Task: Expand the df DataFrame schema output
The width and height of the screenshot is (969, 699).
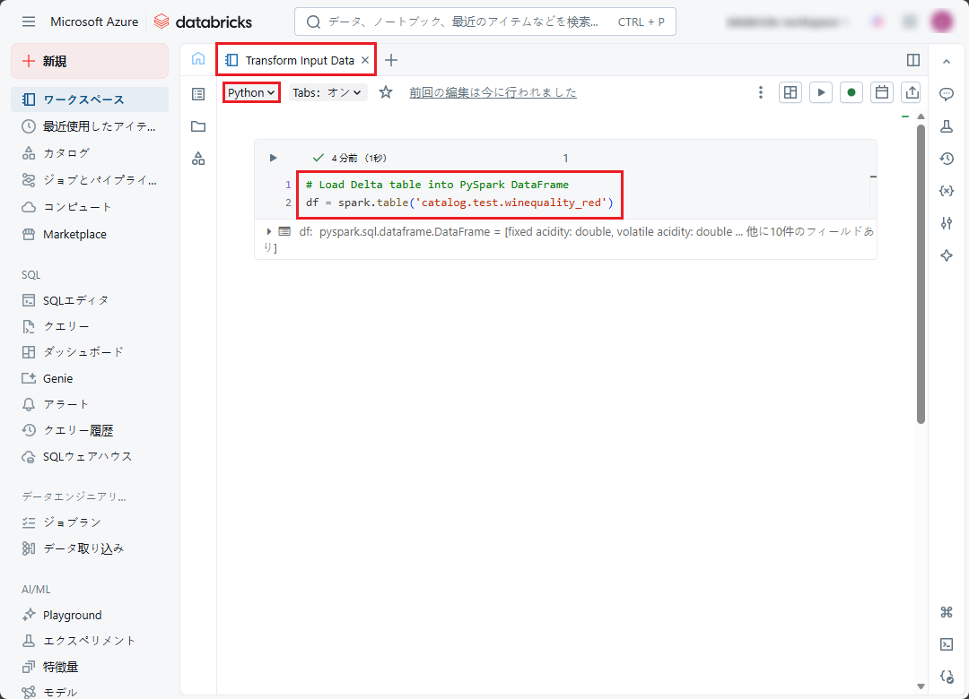Action: 269,231
